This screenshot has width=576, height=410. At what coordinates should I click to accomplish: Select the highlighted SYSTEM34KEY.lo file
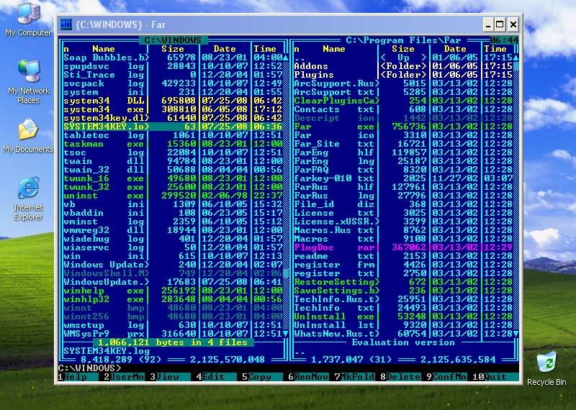tap(173, 127)
